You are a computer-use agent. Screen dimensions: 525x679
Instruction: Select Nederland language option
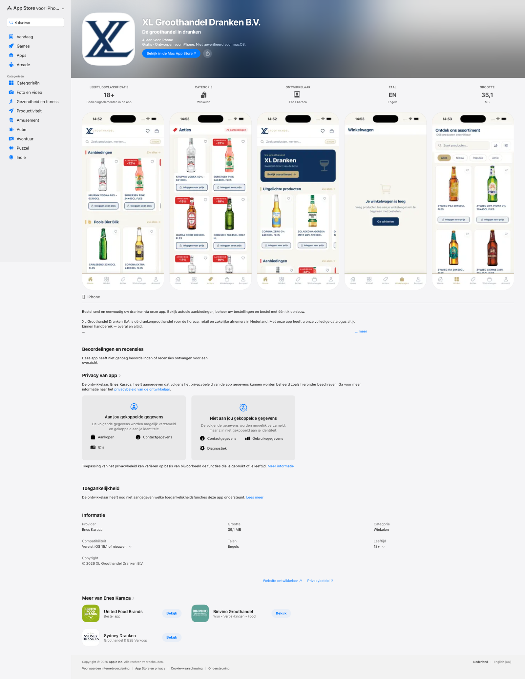click(x=480, y=662)
